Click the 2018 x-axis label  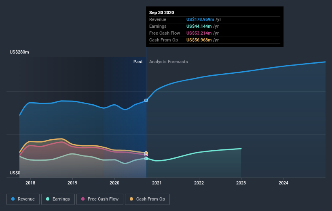point(30,183)
